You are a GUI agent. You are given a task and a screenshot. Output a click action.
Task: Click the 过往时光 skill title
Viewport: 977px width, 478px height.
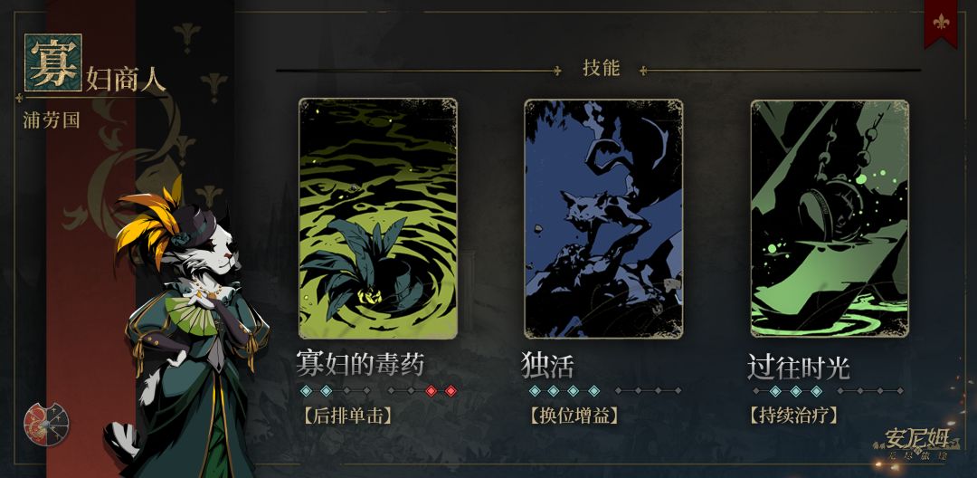coord(799,367)
